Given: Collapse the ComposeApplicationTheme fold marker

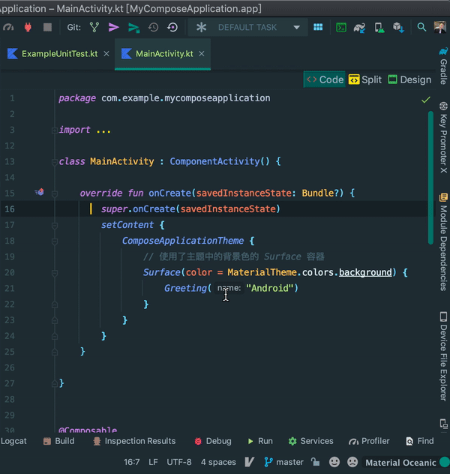Looking at the screenshot, I should pyautogui.click(x=55, y=241).
